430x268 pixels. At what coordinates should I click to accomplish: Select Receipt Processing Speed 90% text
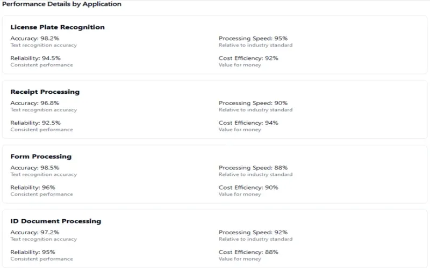click(x=253, y=103)
